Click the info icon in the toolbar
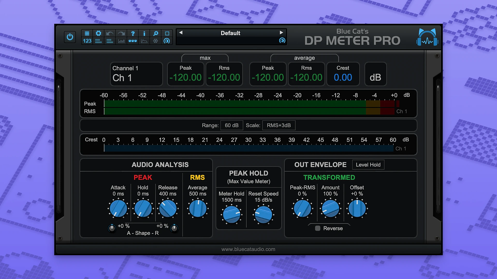This screenshot has height=279, width=497. 144,33
